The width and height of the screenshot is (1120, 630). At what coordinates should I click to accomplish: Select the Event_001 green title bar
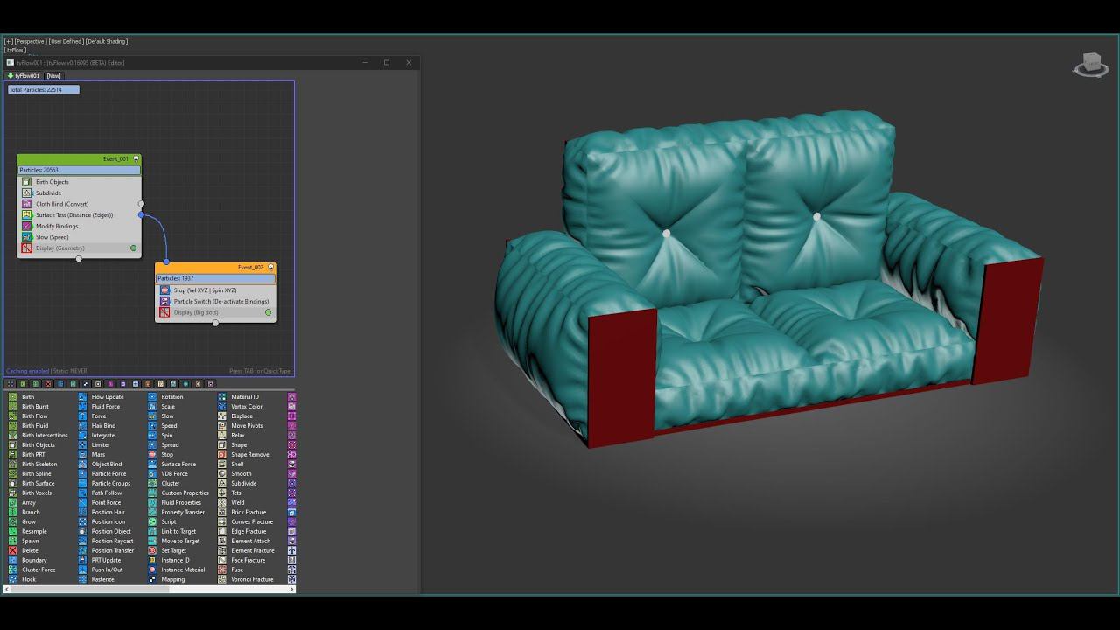(79, 159)
